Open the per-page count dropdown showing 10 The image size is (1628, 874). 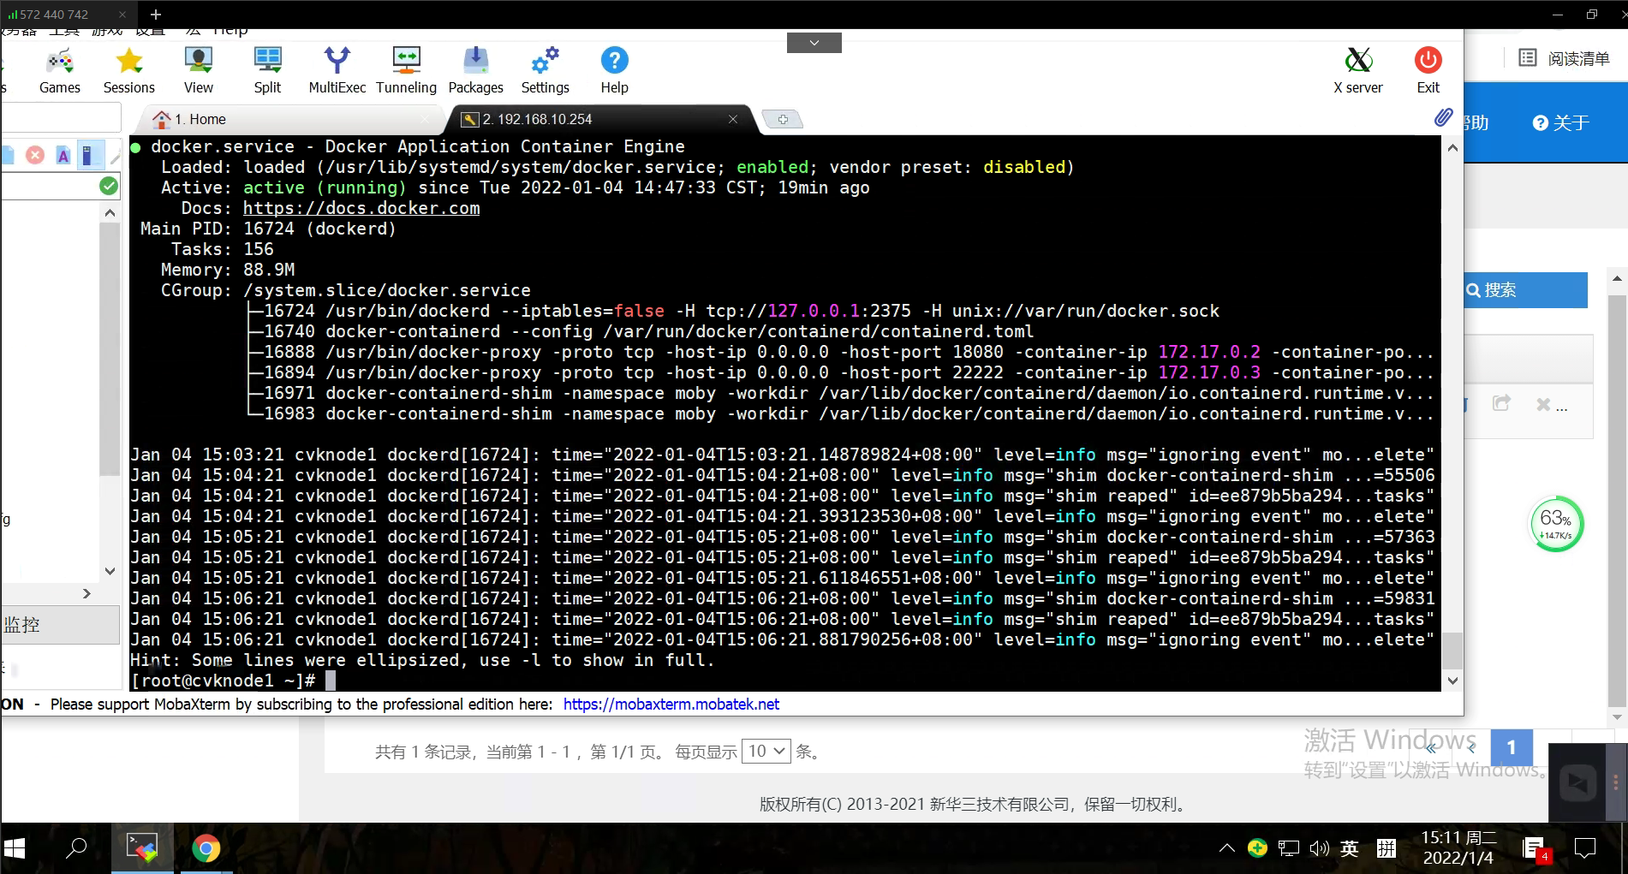(766, 751)
